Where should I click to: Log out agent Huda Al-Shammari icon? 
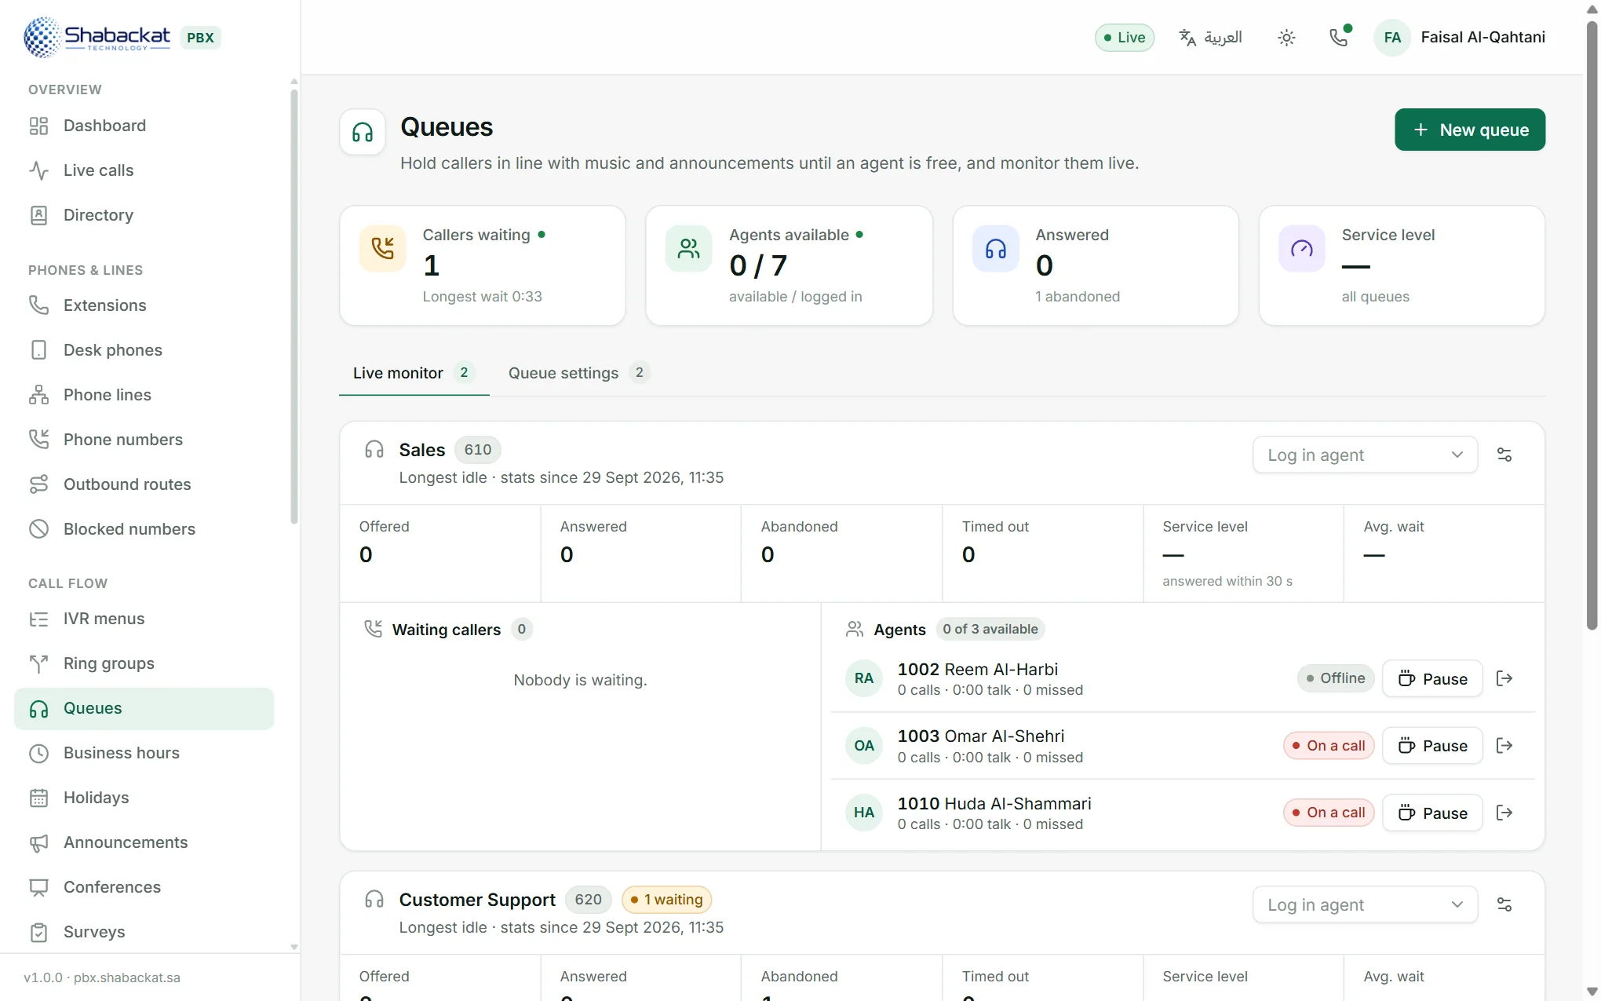click(x=1504, y=813)
